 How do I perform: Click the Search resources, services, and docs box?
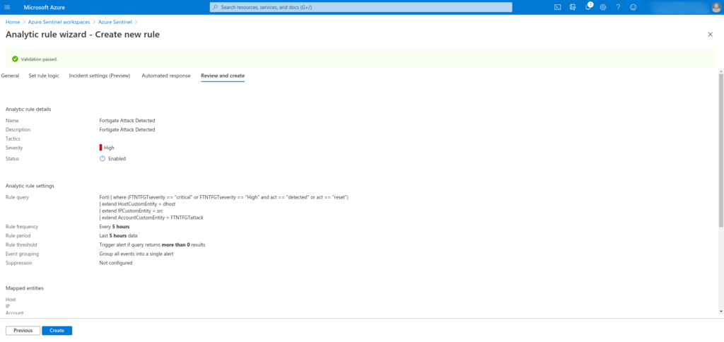[361, 7]
